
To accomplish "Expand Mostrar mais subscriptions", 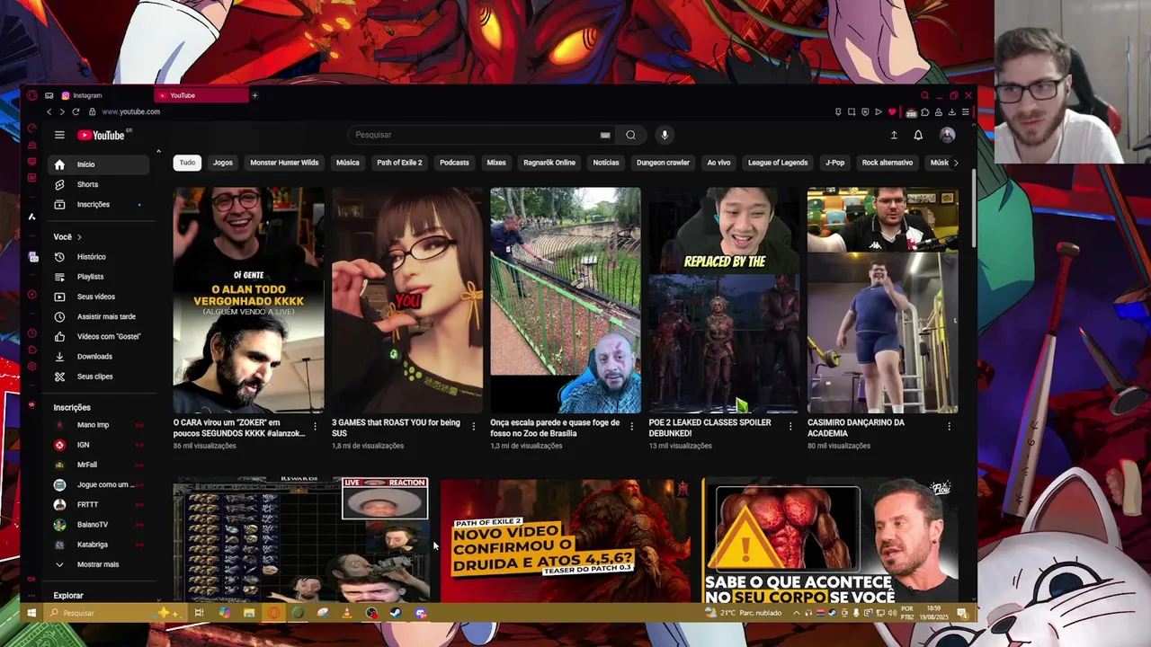I will click(x=99, y=564).
